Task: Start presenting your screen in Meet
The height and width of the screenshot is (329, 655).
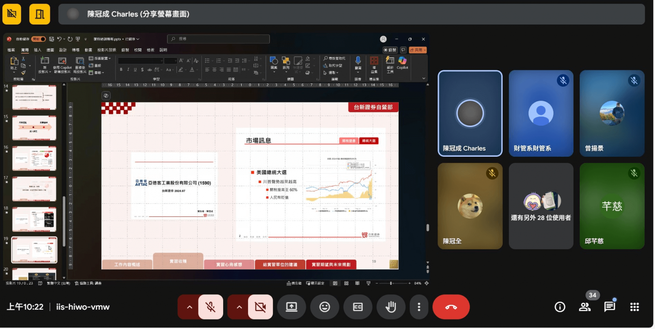Action: 291,307
